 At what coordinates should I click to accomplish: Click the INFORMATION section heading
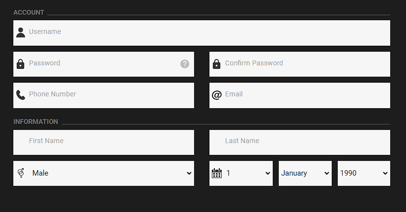point(36,121)
